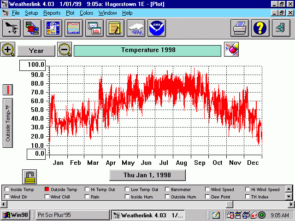Open the Help menu

coord(127,13)
